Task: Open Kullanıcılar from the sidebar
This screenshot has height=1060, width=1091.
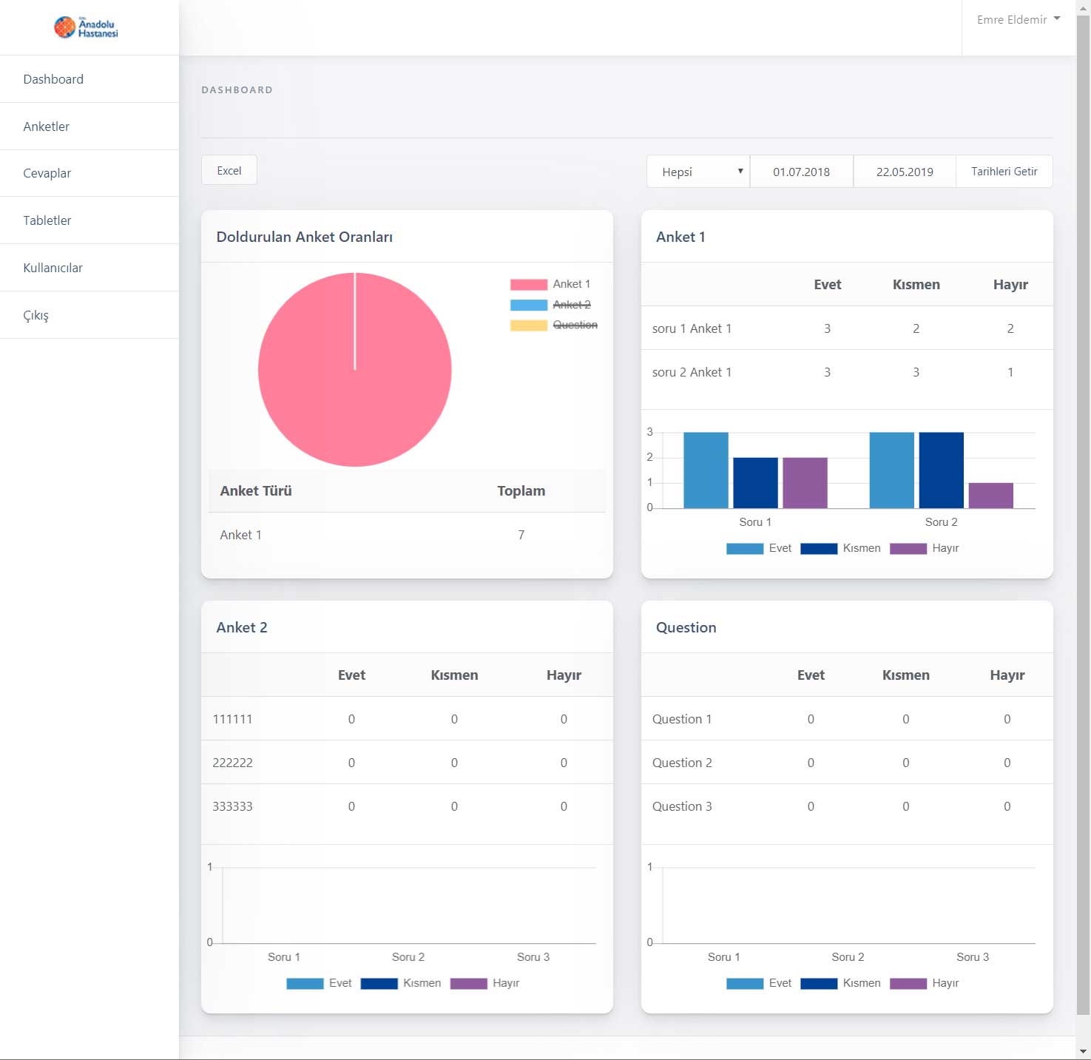Action: (x=53, y=268)
